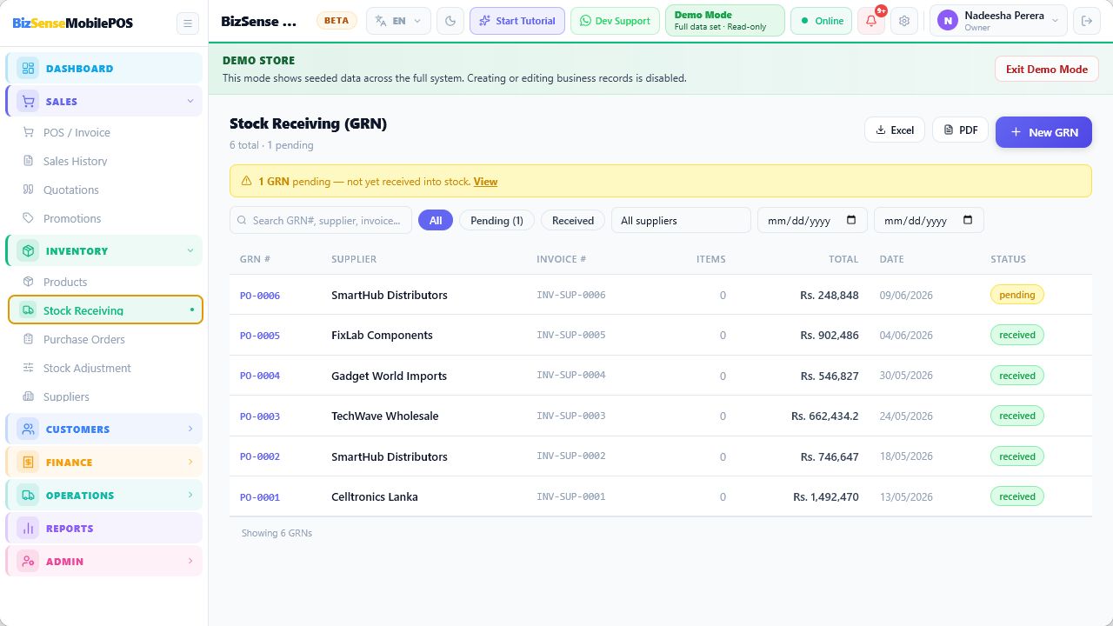This screenshot has width=1113, height=626.
Task: Click the Dashboard grid icon
Action: [x=28, y=69]
